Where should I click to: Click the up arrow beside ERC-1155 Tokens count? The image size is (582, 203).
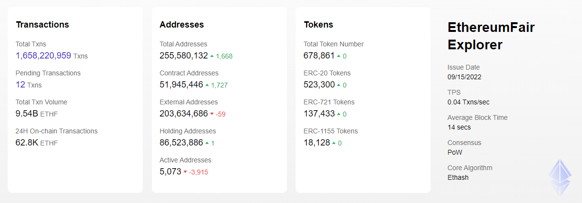(x=334, y=143)
